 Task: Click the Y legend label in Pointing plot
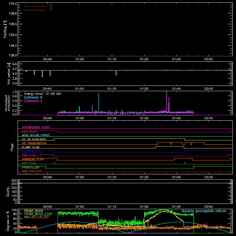51,9
